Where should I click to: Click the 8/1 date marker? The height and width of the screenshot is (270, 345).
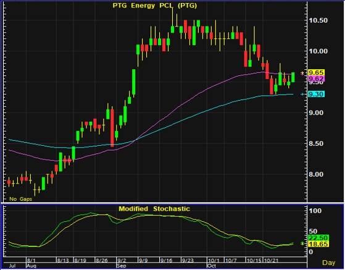(x=31, y=261)
